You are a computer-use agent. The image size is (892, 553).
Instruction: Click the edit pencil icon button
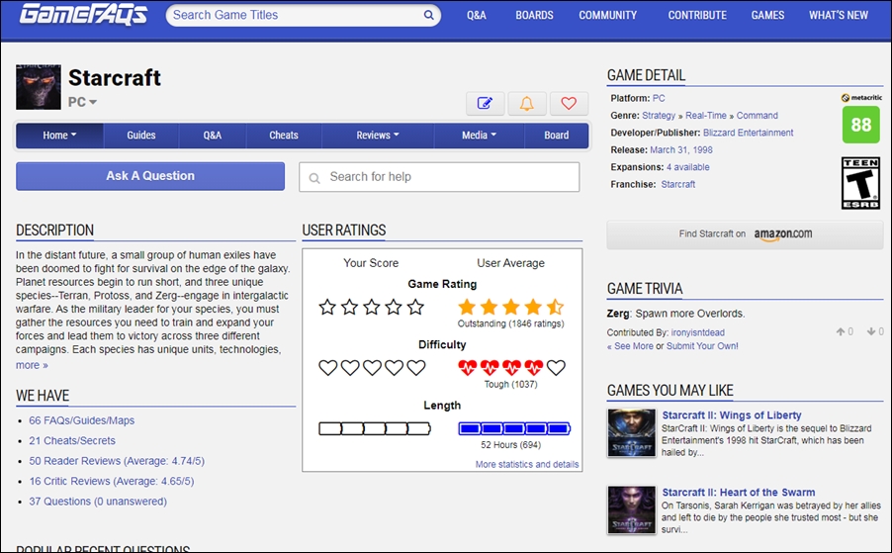485,104
